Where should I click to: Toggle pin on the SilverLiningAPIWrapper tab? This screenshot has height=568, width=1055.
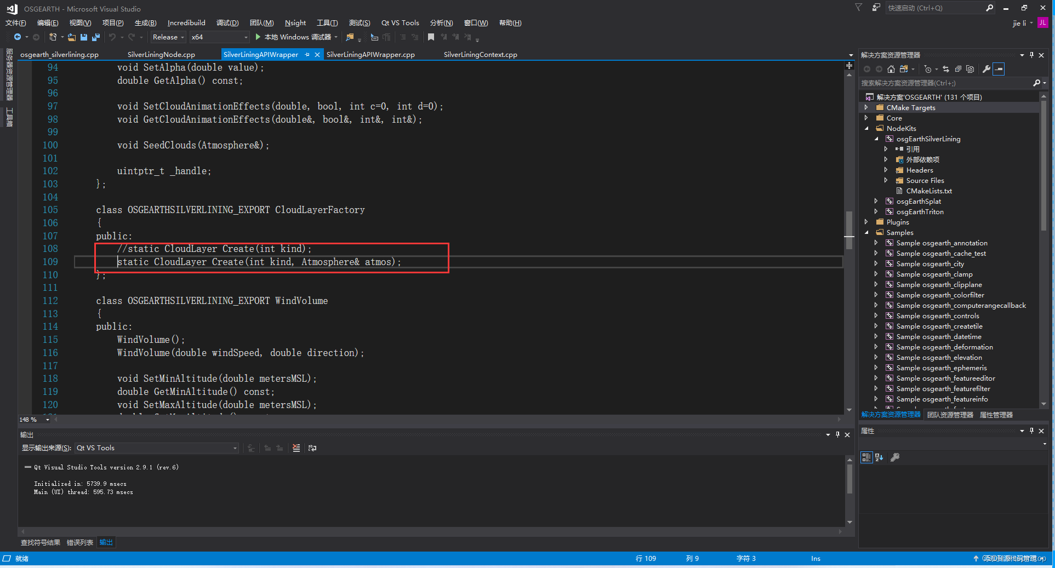(x=307, y=55)
